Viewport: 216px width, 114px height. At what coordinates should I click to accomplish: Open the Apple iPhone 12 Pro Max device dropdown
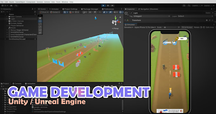pos(145,27)
